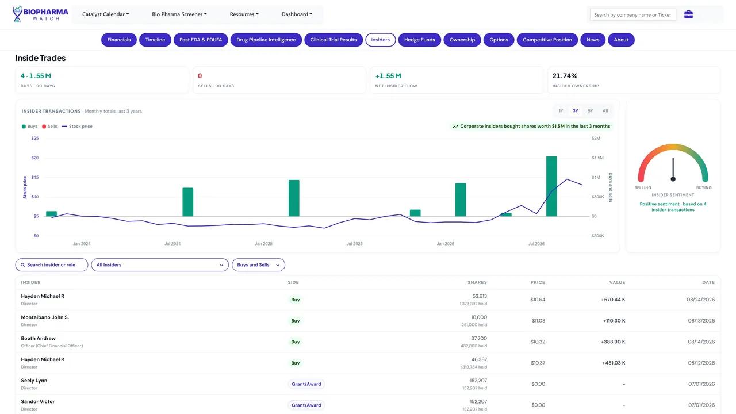
Task: Go to the Hedge Funds tab
Action: (x=420, y=40)
